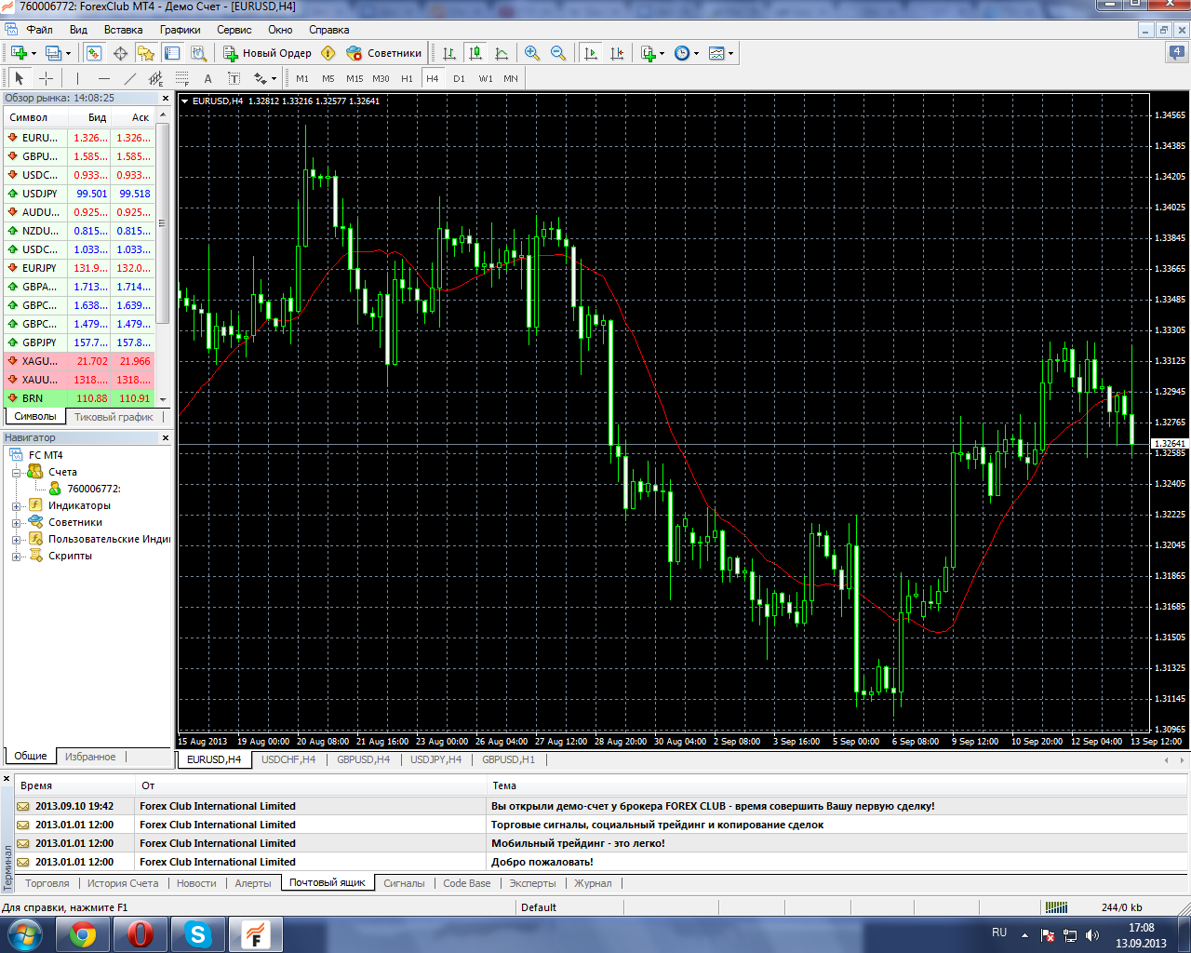1191x953 pixels.
Task: Select the vertical line drawing tool
Action: tap(77, 78)
